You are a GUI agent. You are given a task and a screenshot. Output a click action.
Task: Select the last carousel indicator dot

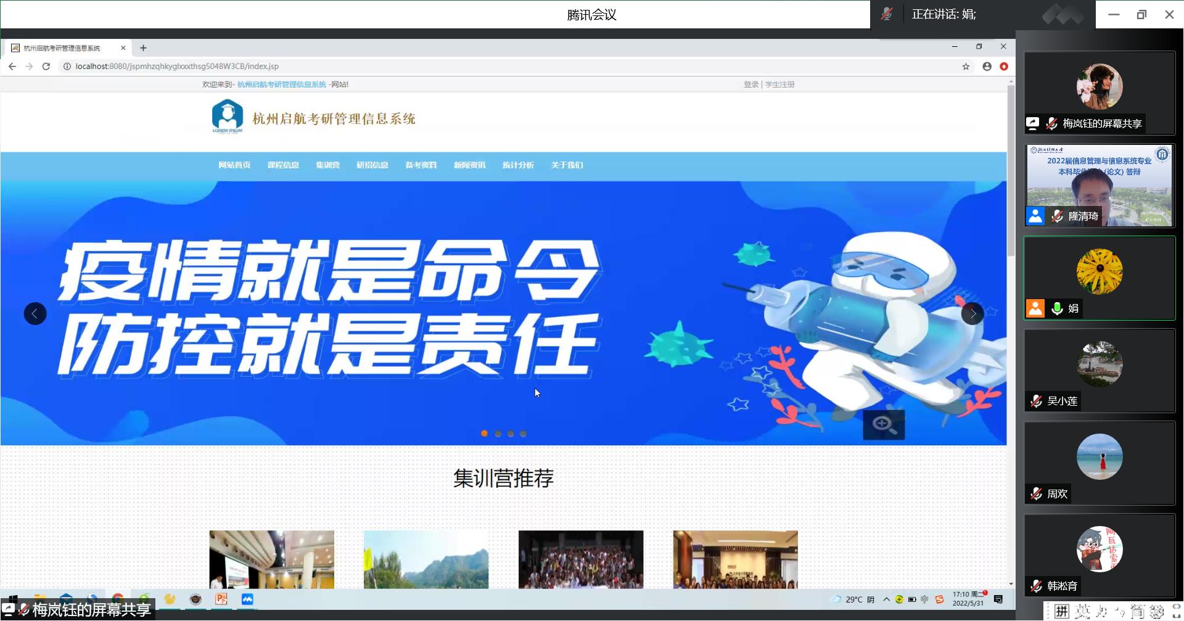[523, 434]
